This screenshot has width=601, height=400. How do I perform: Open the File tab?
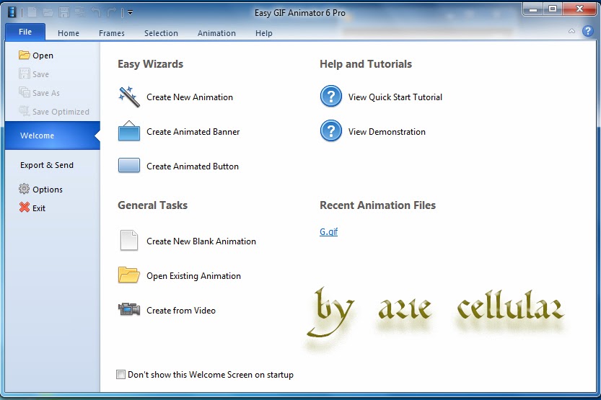(x=25, y=32)
